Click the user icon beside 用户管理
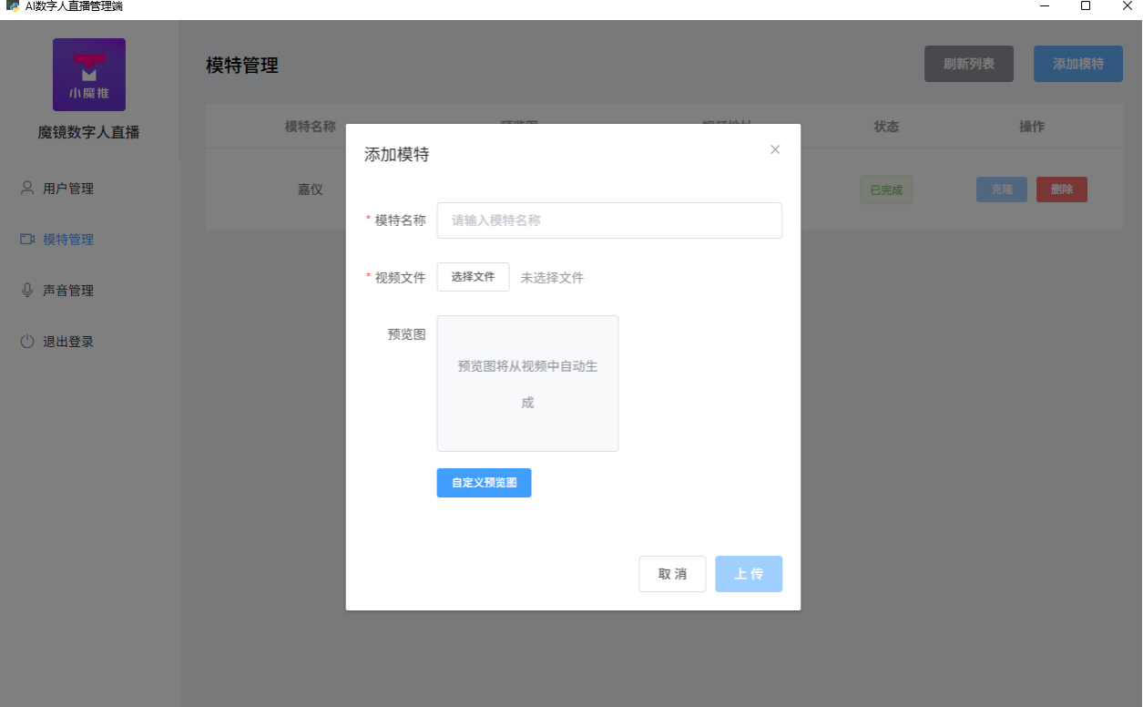The height and width of the screenshot is (707, 1143). 27,189
